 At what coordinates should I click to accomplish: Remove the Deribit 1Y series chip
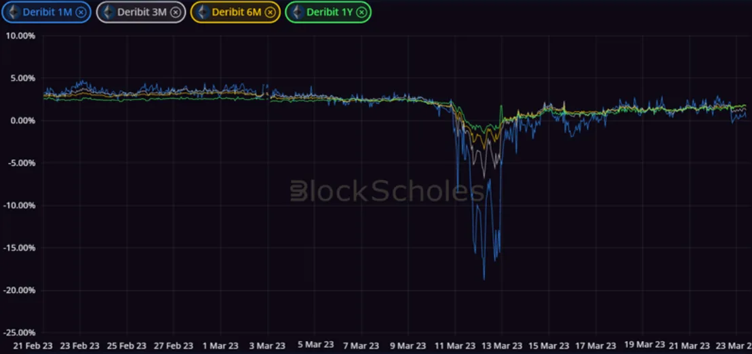[361, 12]
